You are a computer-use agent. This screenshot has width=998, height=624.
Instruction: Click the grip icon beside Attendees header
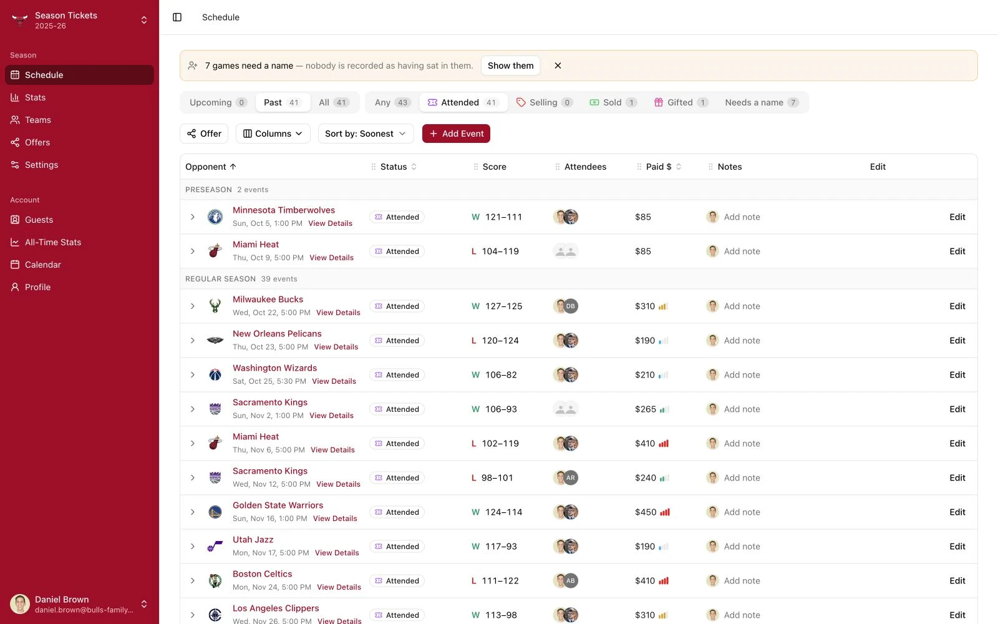[558, 167]
